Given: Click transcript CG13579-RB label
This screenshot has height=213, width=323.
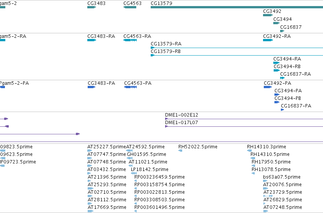Looking at the screenshot, I should (165, 51).
